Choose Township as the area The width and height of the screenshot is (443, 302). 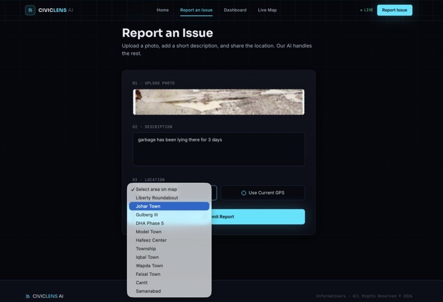169,249
